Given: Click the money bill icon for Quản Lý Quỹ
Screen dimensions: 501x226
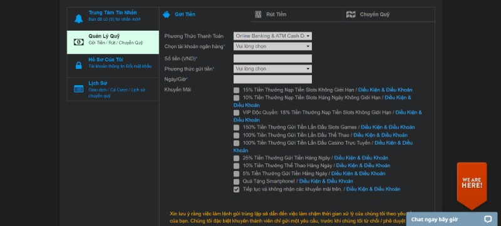Looking at the screenshot, I should coord(79,42).
